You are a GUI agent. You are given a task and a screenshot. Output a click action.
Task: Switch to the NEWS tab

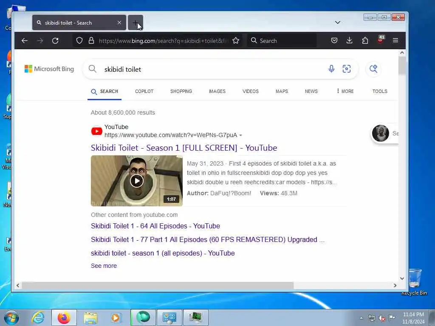point(311,91)
